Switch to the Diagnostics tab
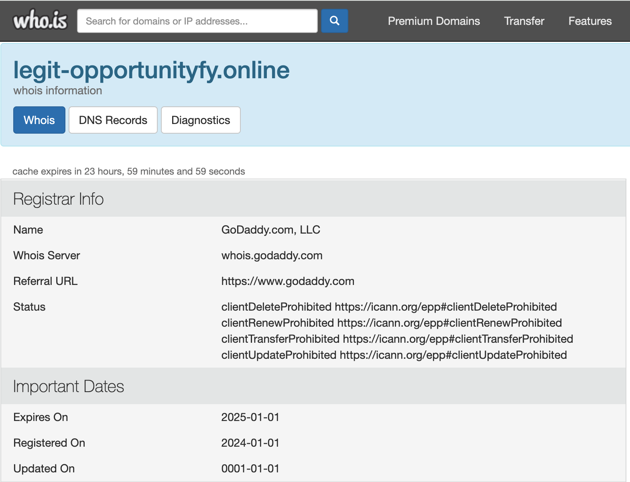Viewport: 630px width, 482px height. [201, 120]
